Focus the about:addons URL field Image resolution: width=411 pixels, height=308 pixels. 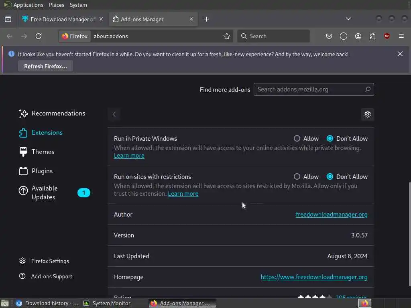[157, 36]
